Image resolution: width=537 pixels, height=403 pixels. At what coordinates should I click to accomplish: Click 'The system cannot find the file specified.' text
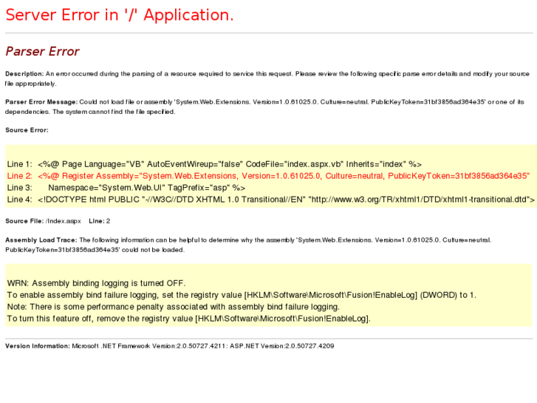tap(114, 112)
